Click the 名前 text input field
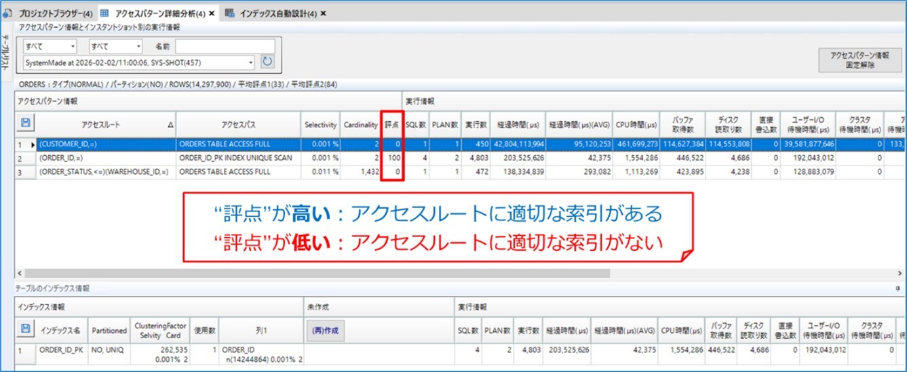This screenshot has width=907, height=372. pyautogui.click(x=225, y=46)
